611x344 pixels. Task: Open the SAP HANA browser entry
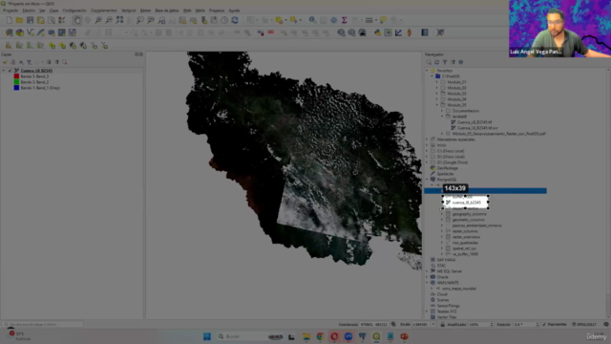click(446, 260)
